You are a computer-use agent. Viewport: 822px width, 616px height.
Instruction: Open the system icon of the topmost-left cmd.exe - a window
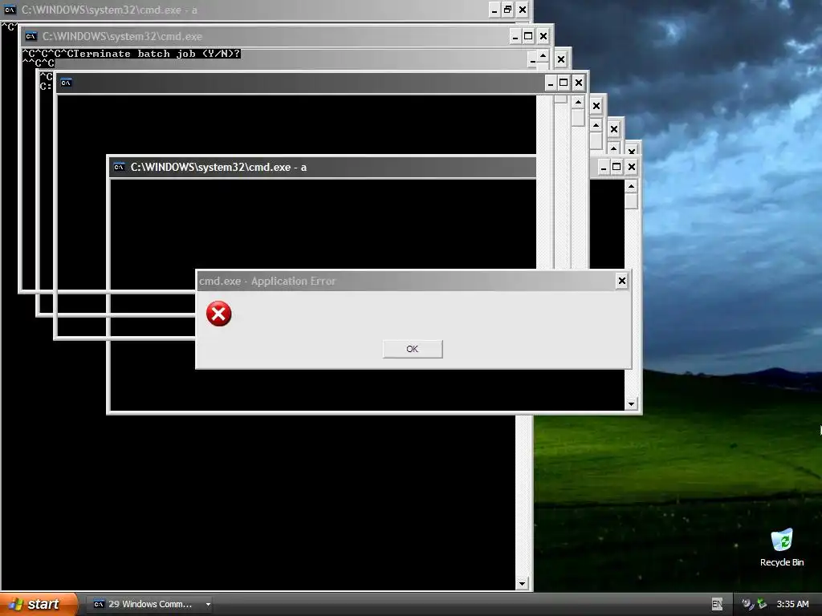10,10
